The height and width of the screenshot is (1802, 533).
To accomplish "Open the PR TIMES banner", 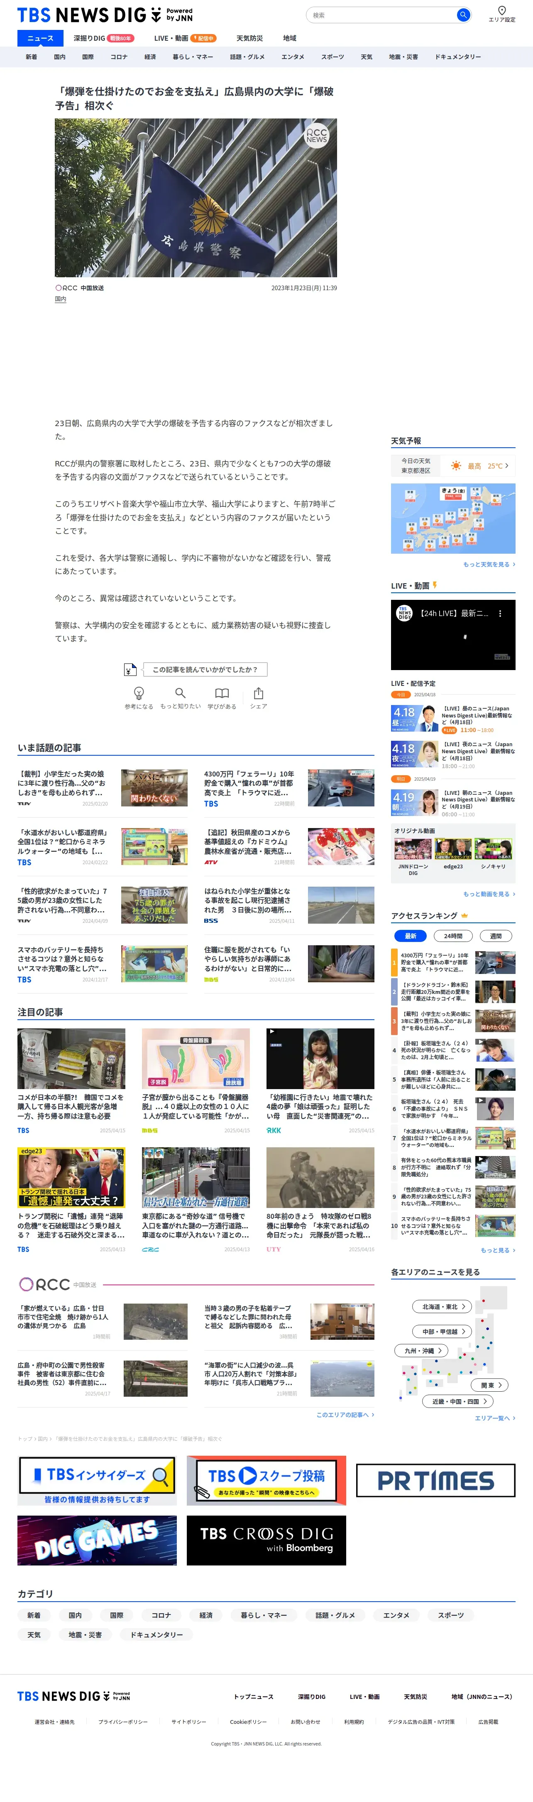I will (436, 1480).
